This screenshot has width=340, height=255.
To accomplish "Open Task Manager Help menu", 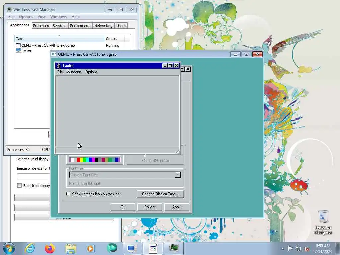I will (75, 17).
